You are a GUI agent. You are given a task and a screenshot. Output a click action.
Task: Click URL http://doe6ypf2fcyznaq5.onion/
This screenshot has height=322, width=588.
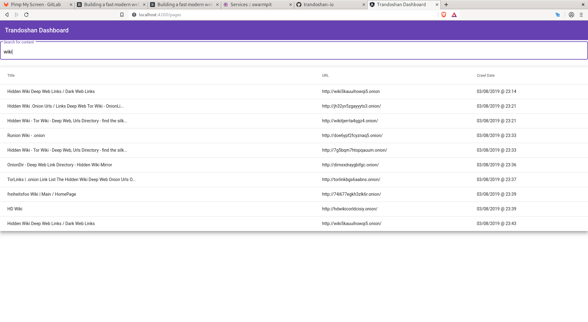352,135
